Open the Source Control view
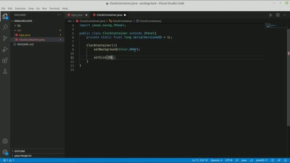The width and height of the screenshot is (290, 163). [x=5, y=38]
